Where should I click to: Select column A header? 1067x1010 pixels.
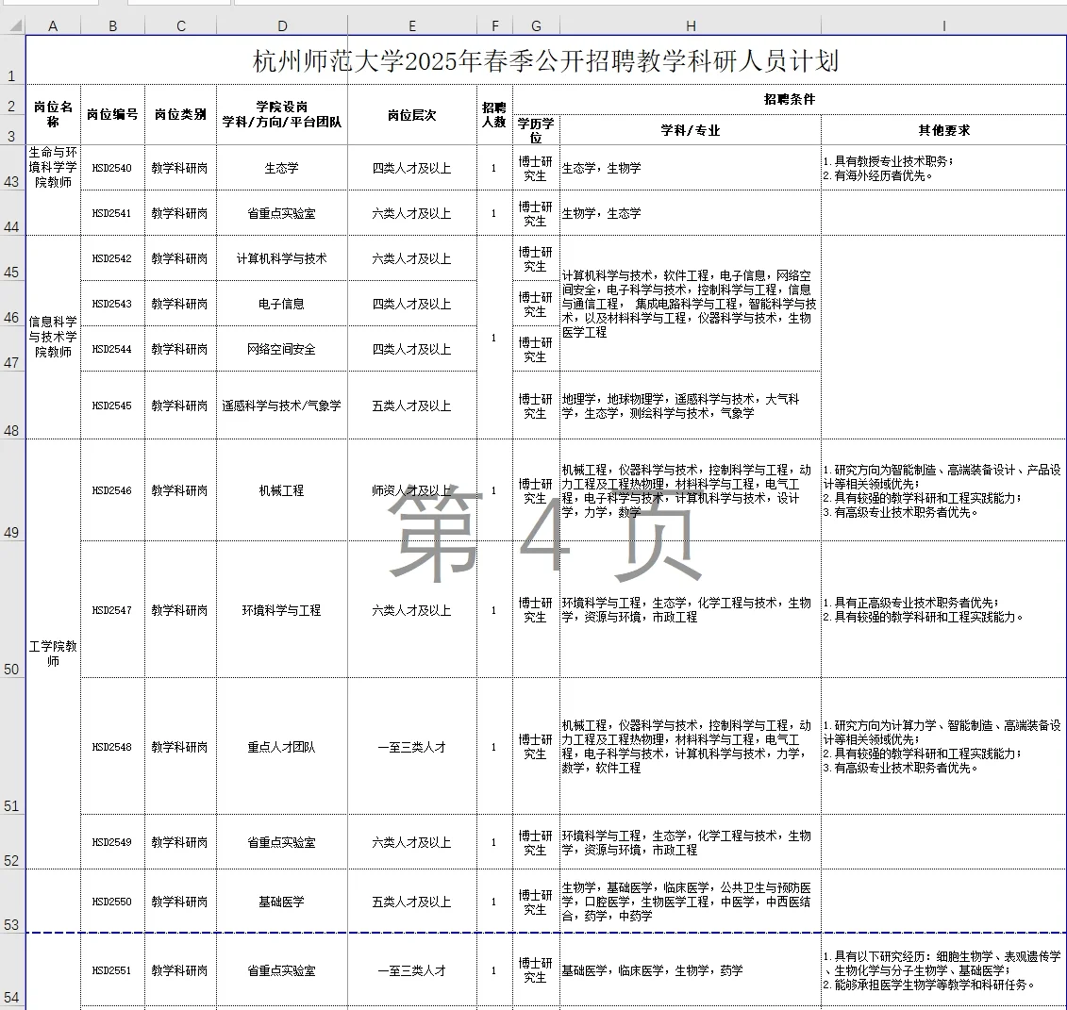click(53, 25)
